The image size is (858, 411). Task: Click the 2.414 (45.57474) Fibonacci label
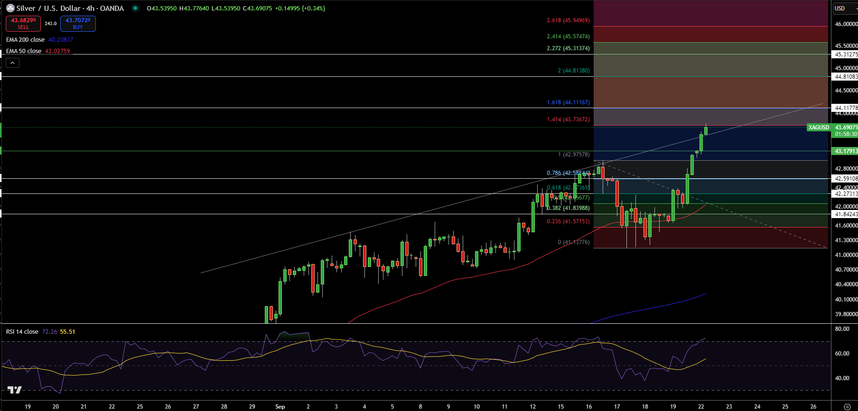tap(568, 37)
